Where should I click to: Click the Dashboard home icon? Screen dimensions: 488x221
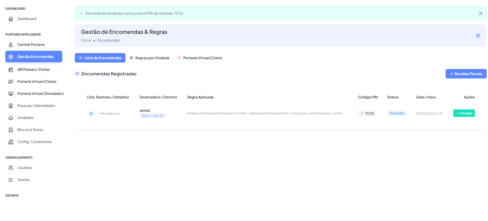[x=11, y=19]
